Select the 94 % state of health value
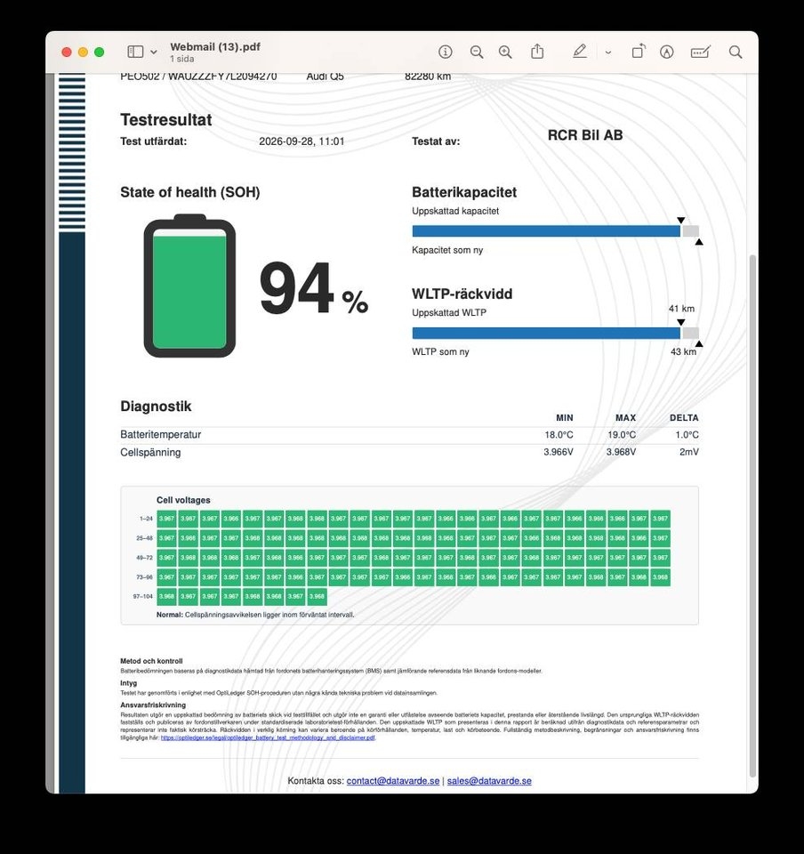 tap(314, 287)
